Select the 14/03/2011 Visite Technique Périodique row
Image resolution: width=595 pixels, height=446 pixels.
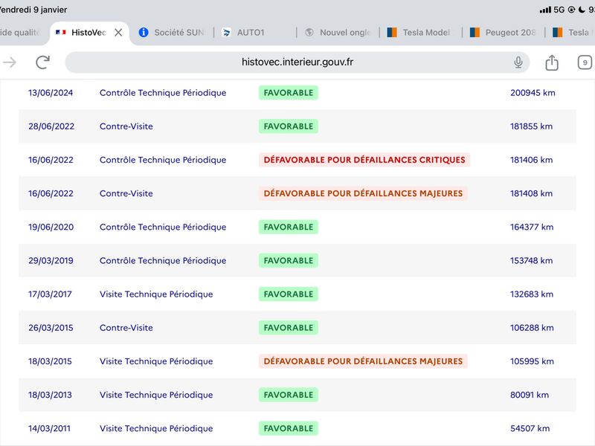[x=297, y=428]
